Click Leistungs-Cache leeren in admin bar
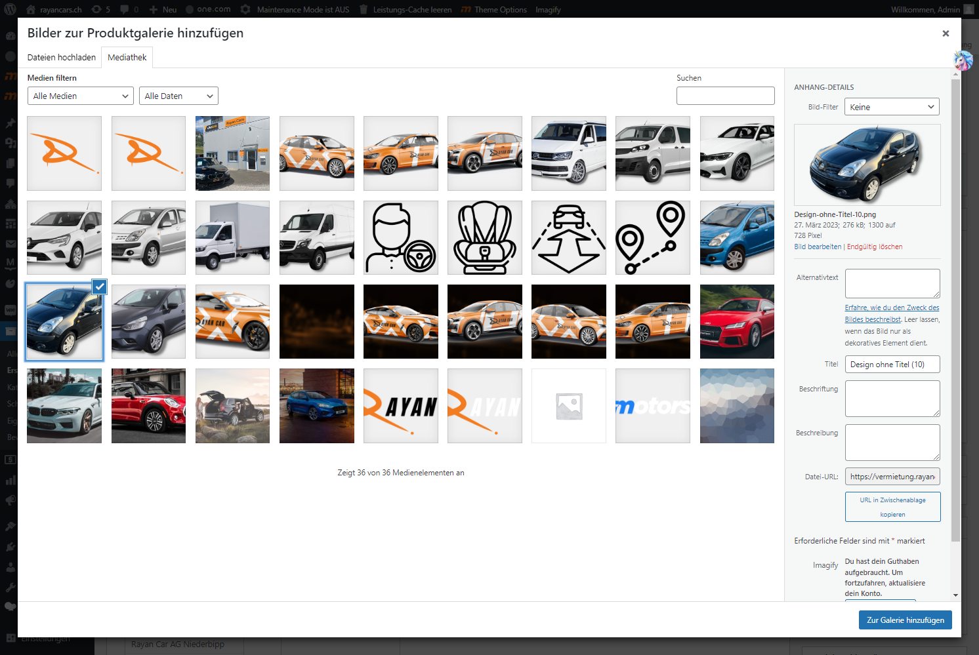Image resolution: width=979 pixels, height=655 pixels. coord(406,9)
